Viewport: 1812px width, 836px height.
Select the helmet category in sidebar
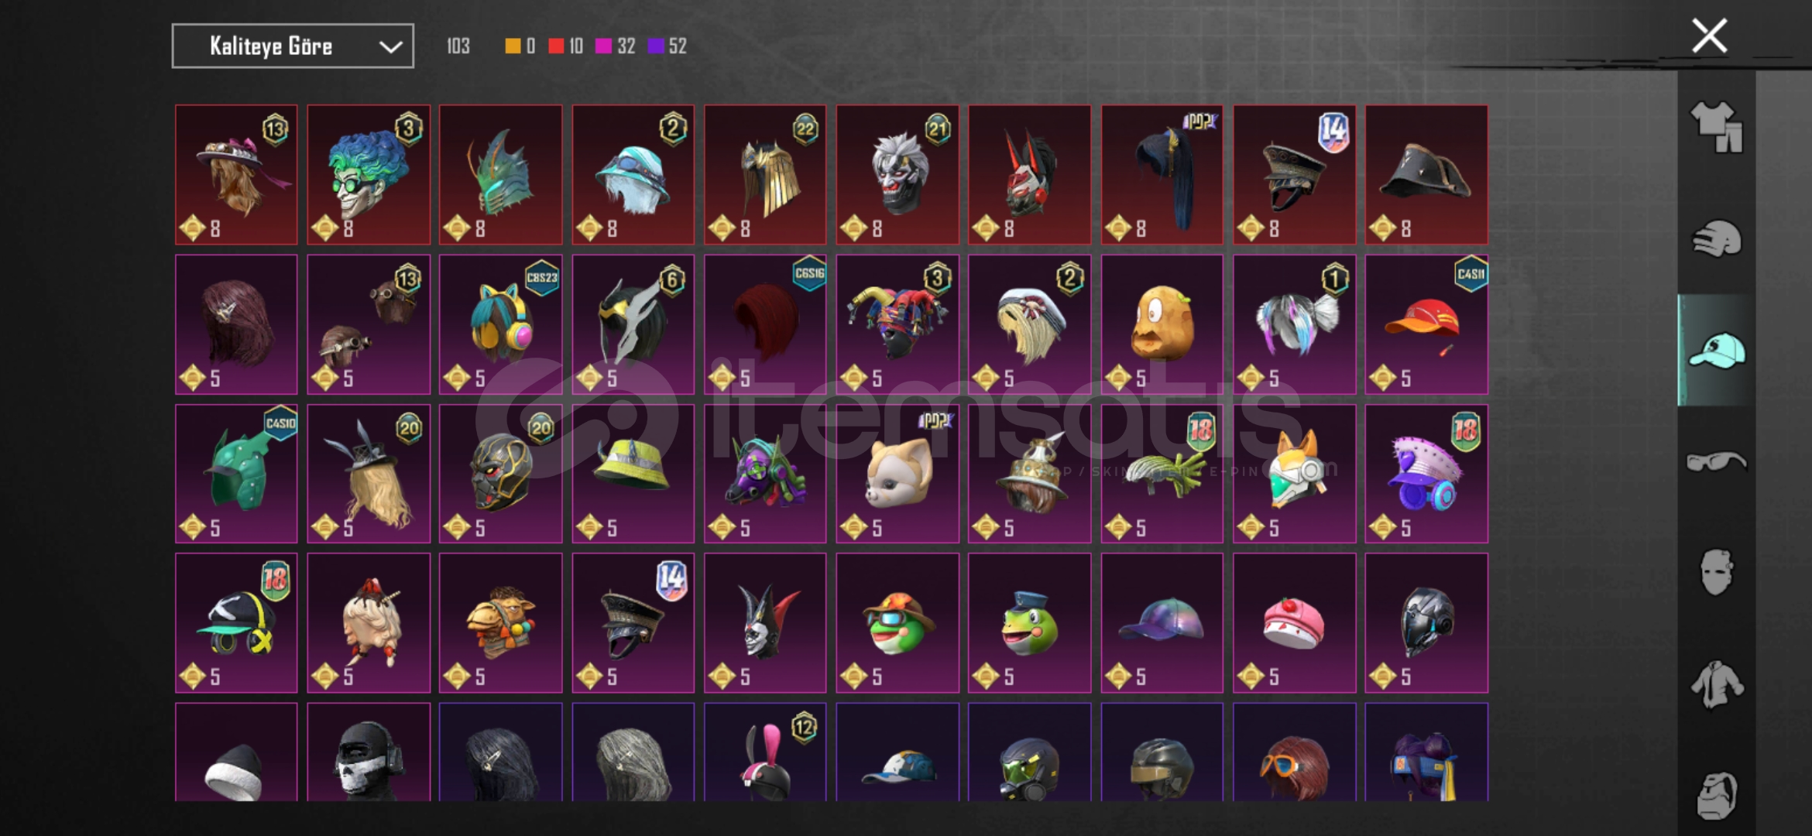[1716, 238]
